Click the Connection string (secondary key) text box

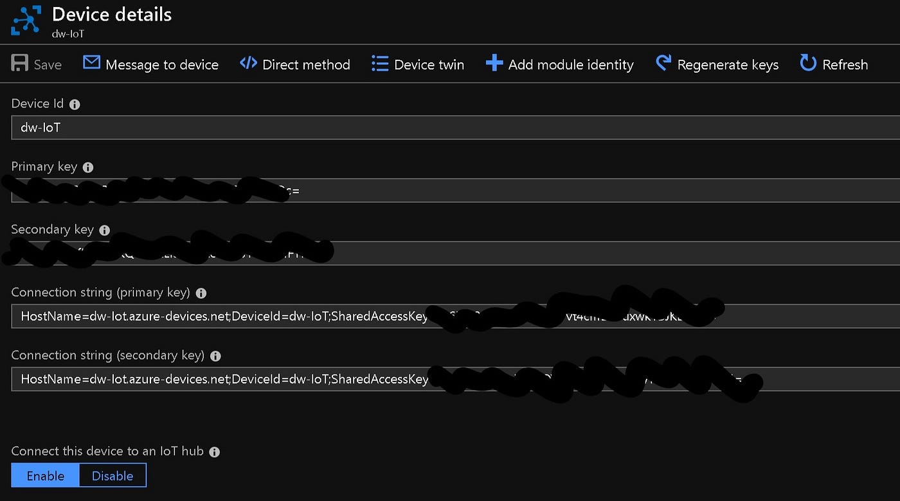coord(456,379)
